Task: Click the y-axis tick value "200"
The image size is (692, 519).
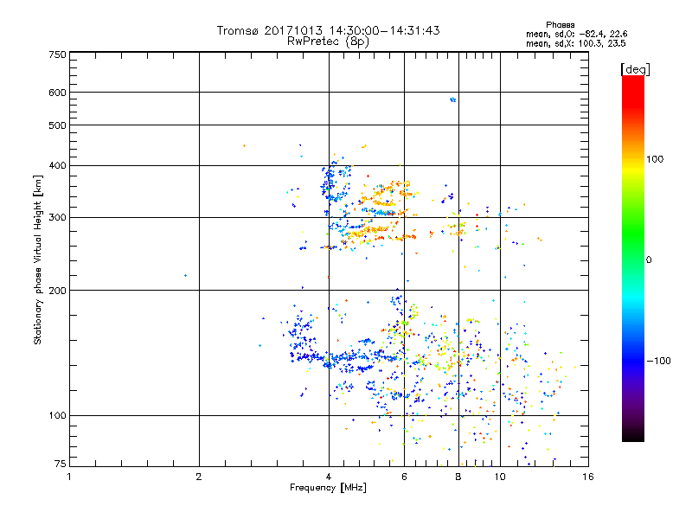Action: pos(57,291)
